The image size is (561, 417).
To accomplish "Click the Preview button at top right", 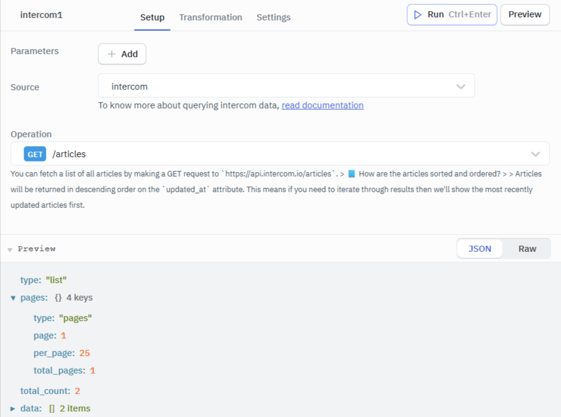I will 525,14.
